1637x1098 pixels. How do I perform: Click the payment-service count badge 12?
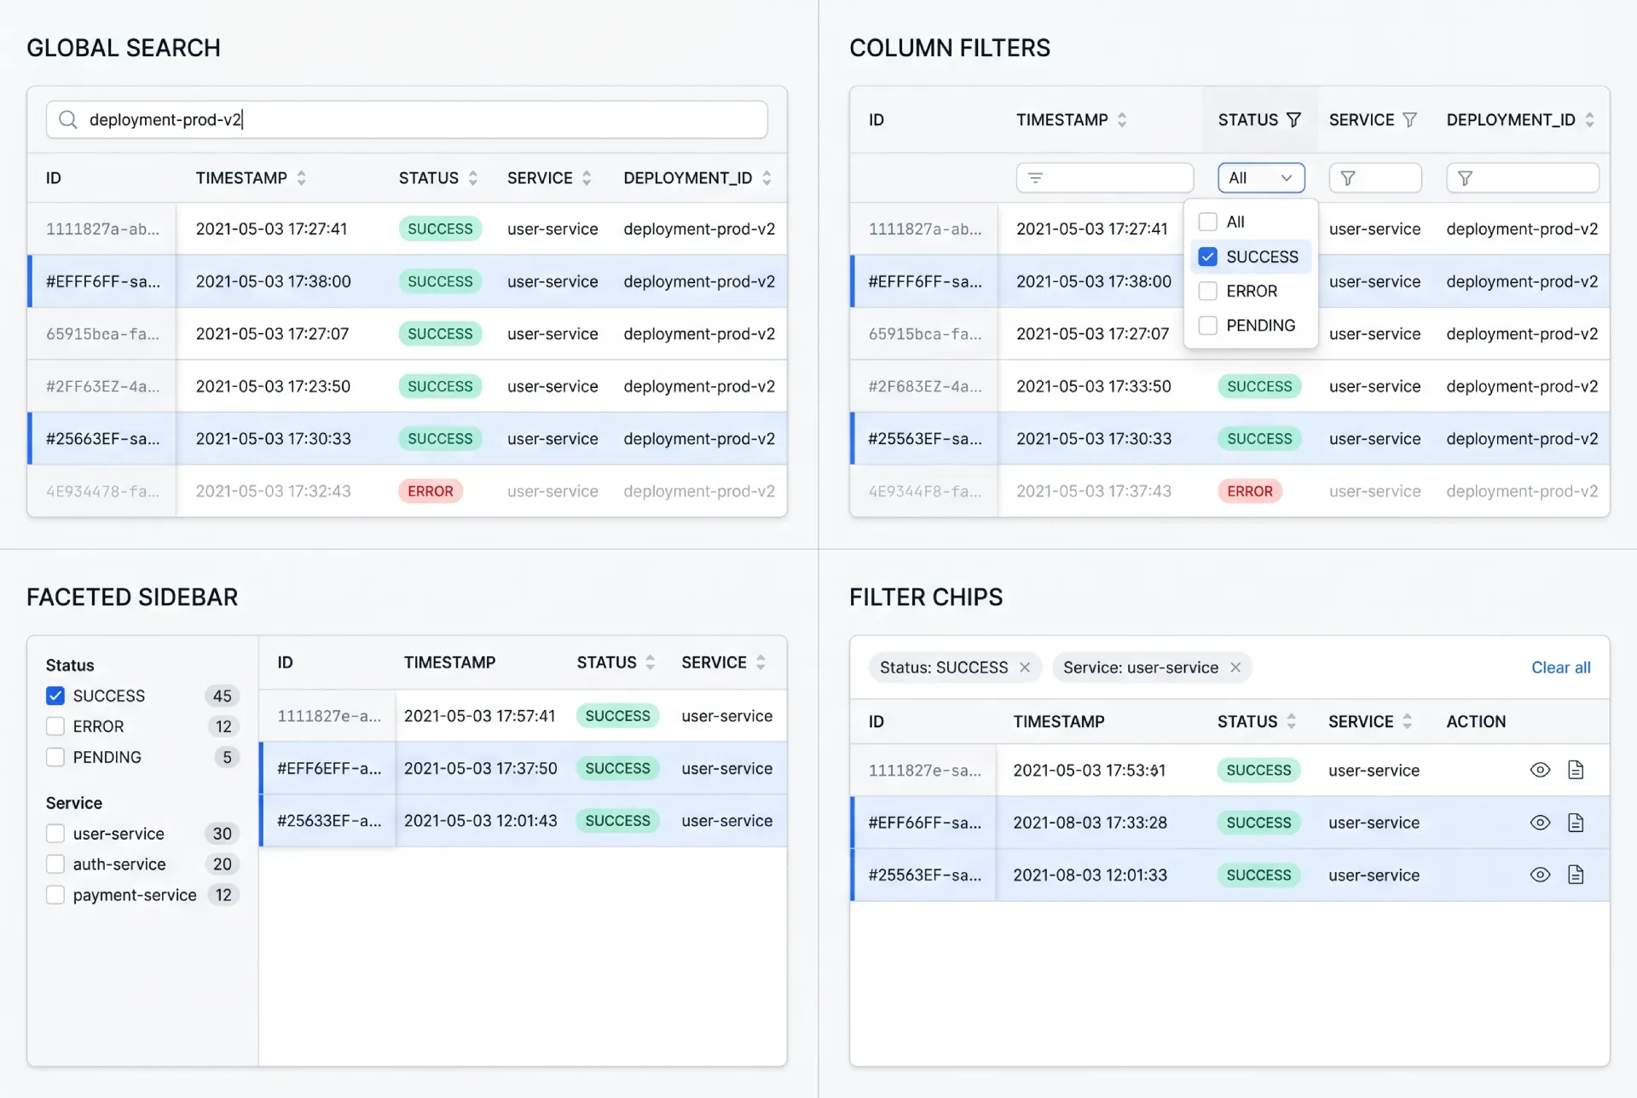pos(223,895)
